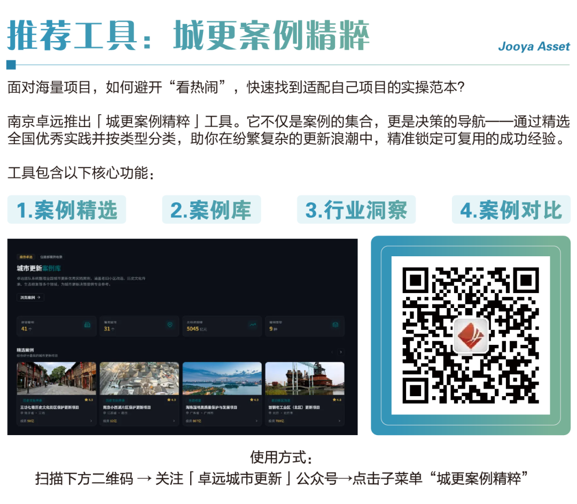Click the previous arrow in the 精选案例 carousel
The height and width of the screenshot is (504, 577).
tap(332, 352)
